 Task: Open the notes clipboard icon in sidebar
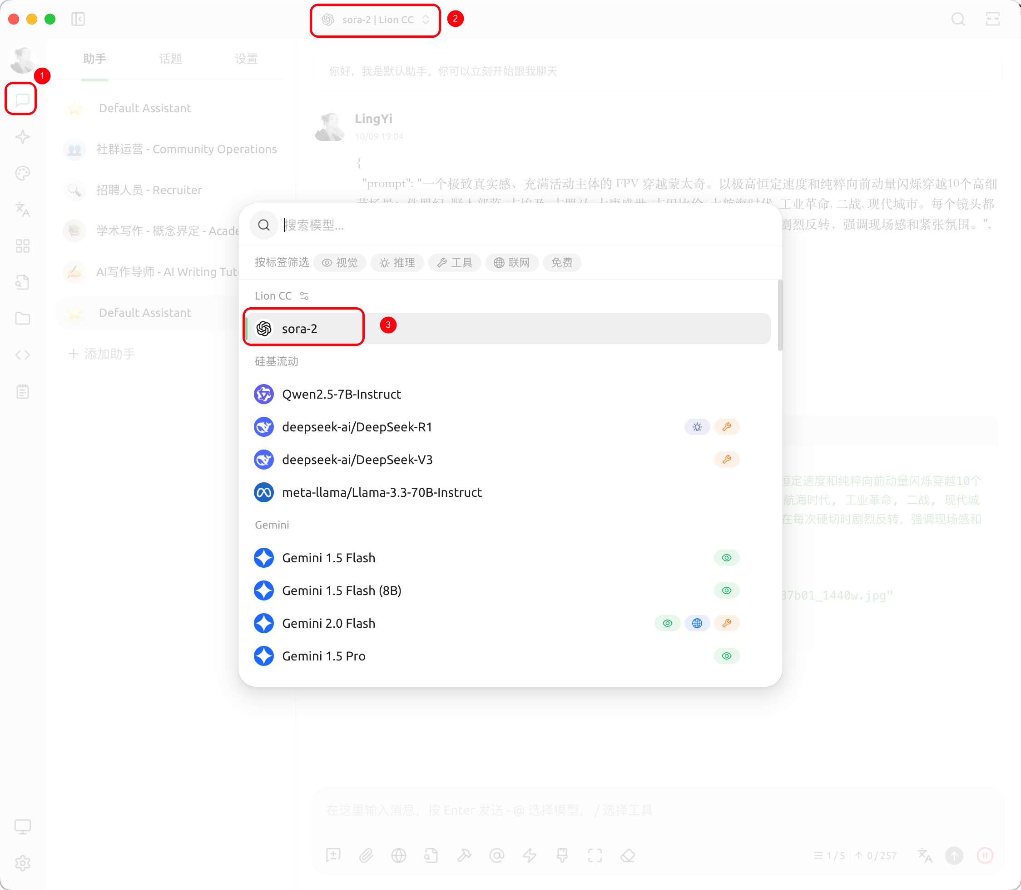click(22, 391)
